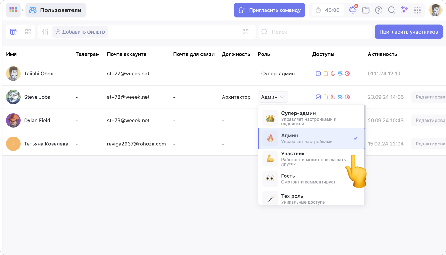Image resolution: width=446 pixels, height=255 pixels.
Task: Open the folder icon in header
Action: tap(366, 10)
